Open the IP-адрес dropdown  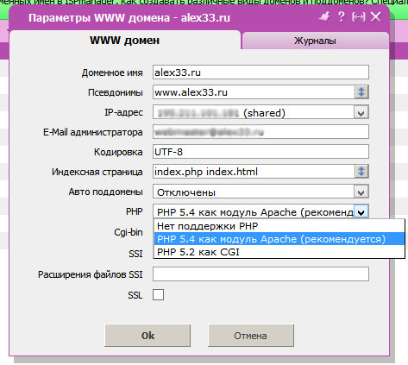pyautogui.click(x=361, y=112)
